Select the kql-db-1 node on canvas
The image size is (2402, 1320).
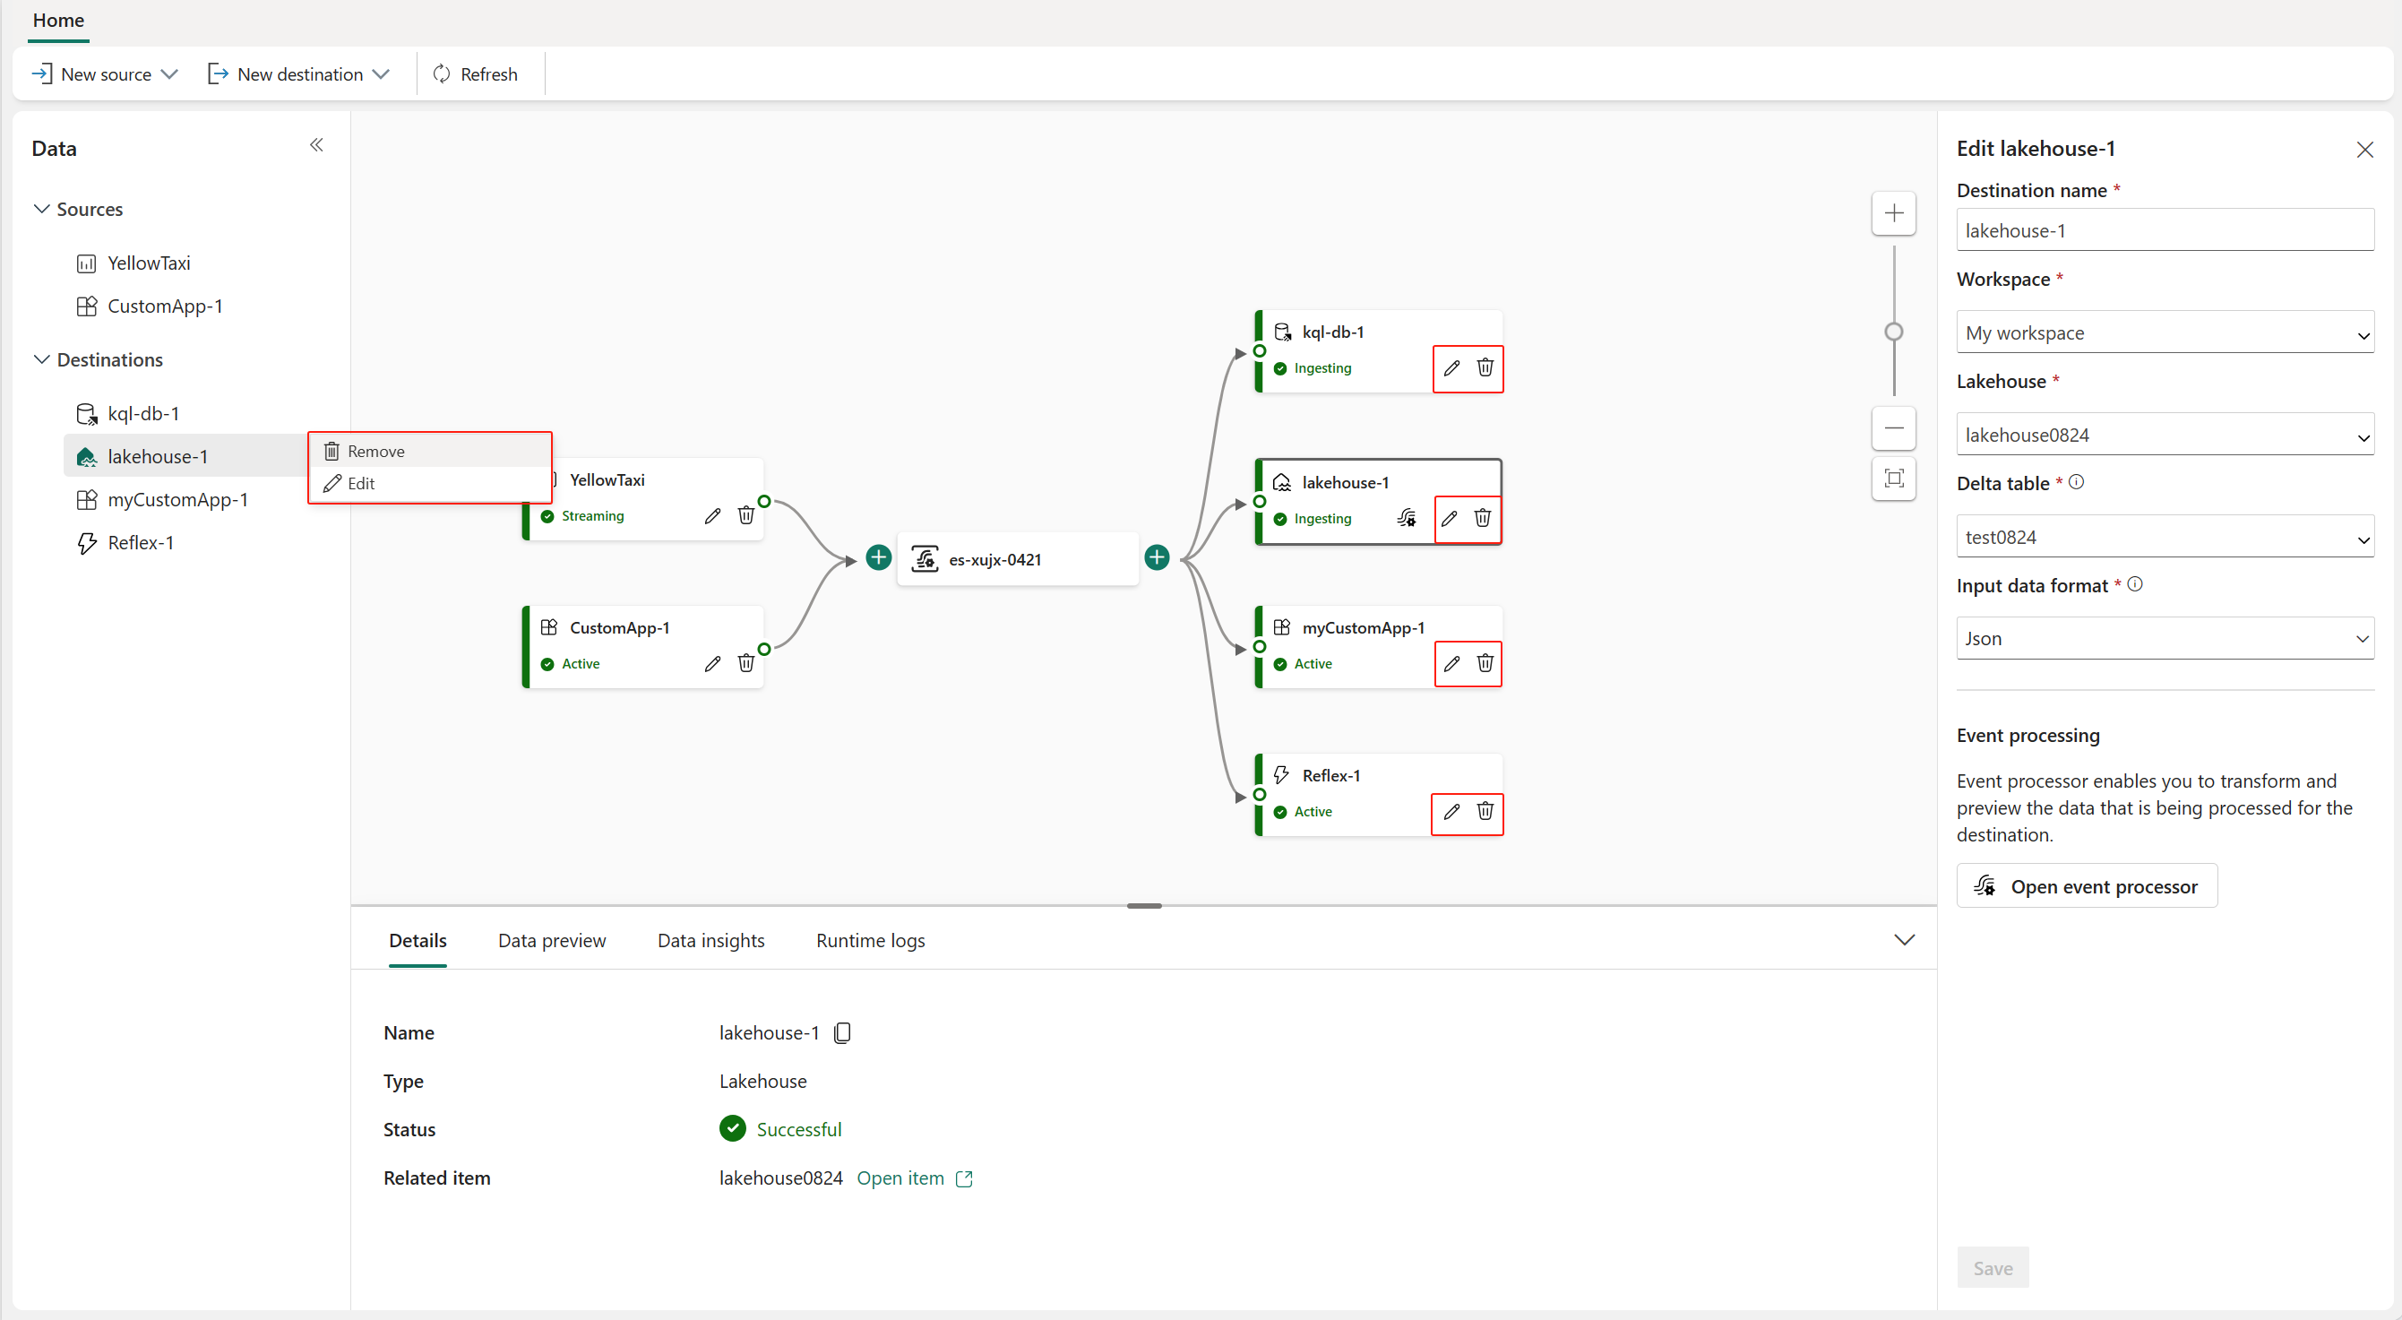point(1378,351)
